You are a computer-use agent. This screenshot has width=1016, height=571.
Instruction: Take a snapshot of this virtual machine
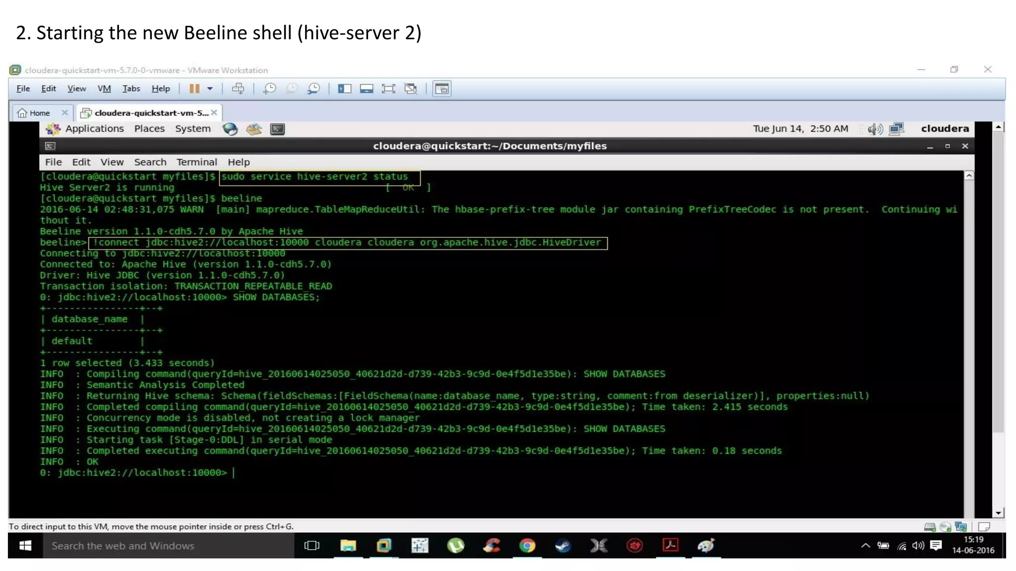pos(269,89)
